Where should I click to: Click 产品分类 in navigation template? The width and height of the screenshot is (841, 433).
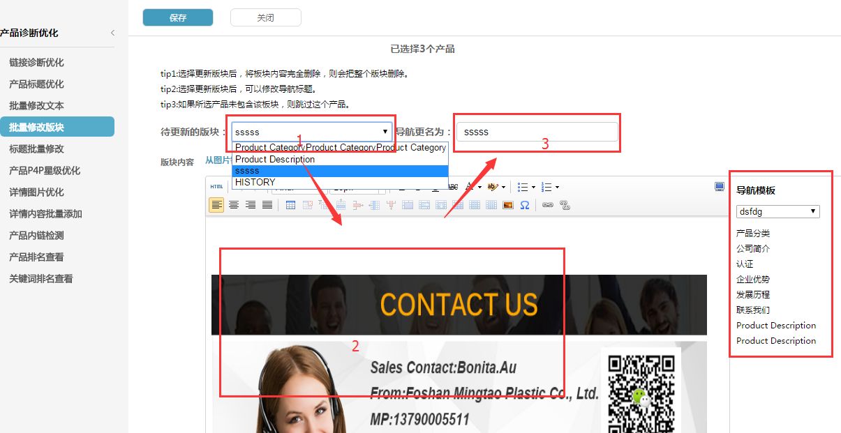point(753,233)
